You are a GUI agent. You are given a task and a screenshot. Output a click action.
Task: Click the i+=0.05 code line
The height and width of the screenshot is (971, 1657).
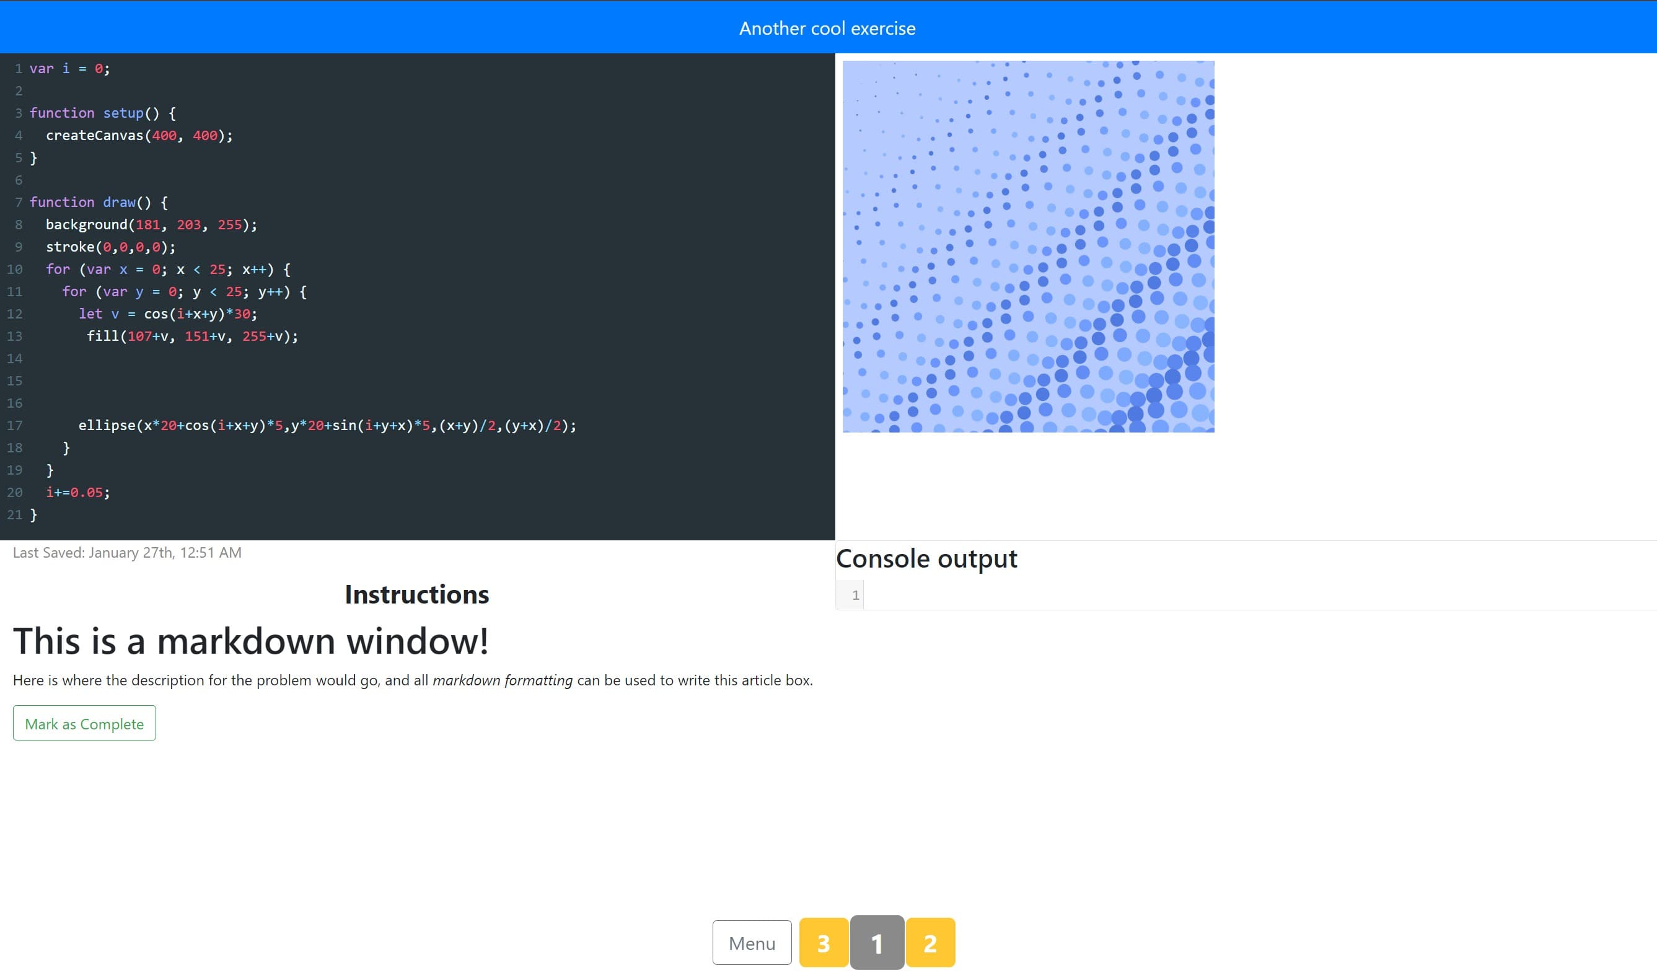point(77,493)
